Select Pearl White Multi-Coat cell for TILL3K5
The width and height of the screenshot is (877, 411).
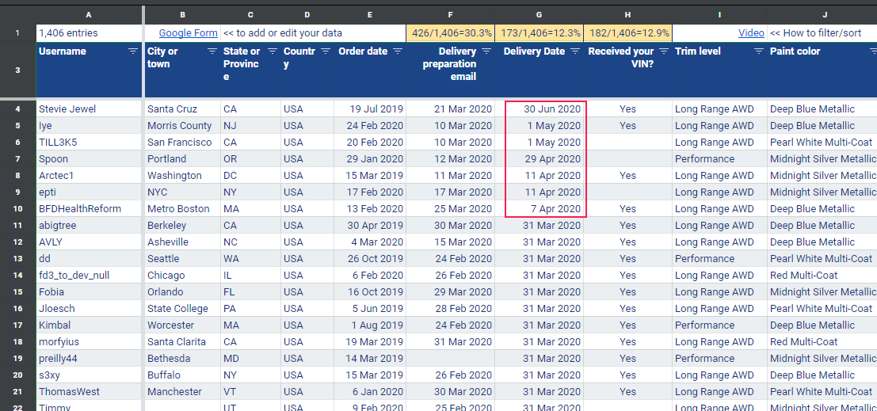[x=822, y=142]
